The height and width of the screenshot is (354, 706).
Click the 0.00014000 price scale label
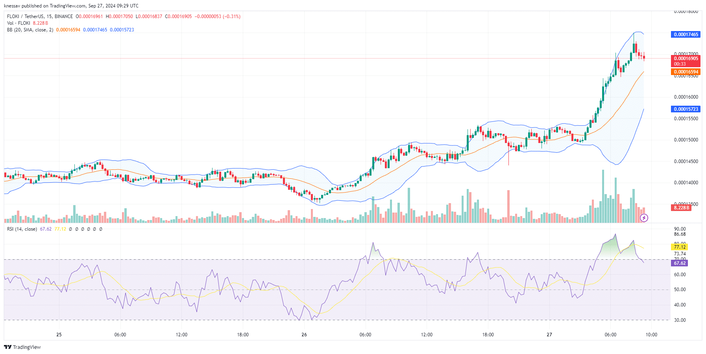tap(686, 183)
